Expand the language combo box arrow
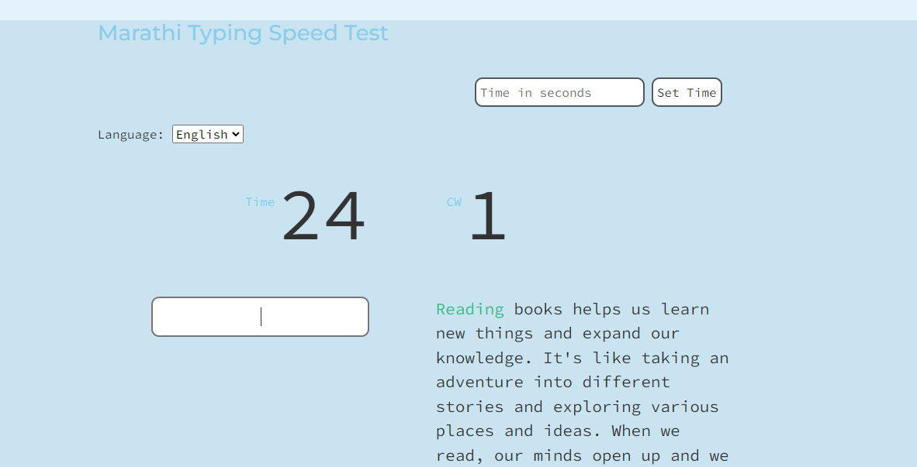This screenshot has height=467, width=917. 236,133
